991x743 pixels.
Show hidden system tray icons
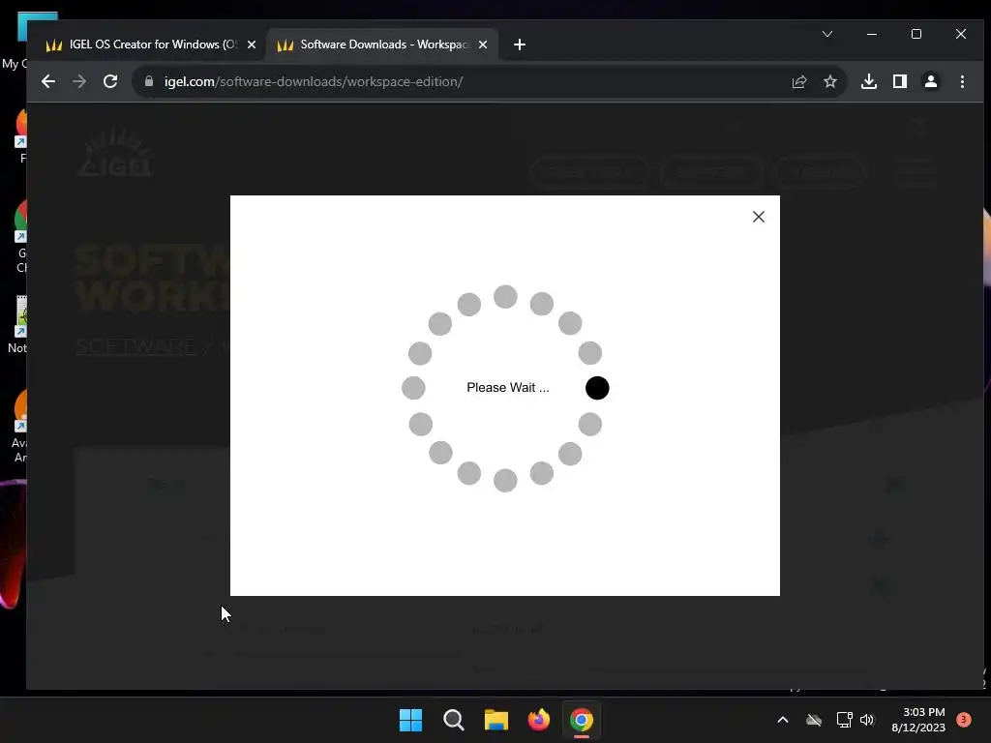[x=782, y=720]
